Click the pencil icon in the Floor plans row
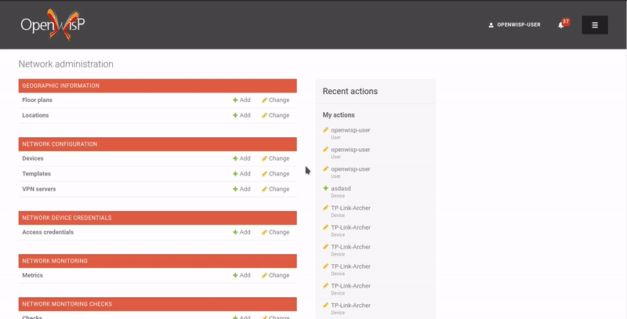627x319 pixels. point(264,100)
